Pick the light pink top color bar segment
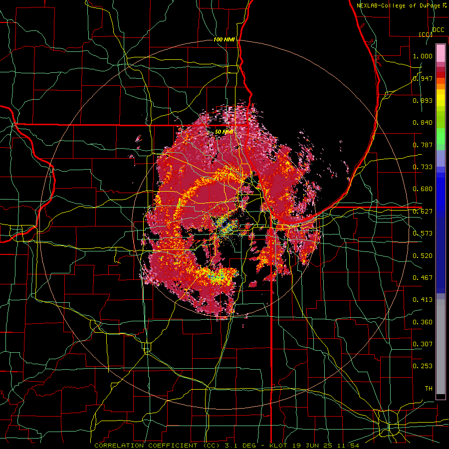Image resolution: width=449 pixels, height=449 pixels. [x=441, y=53]
